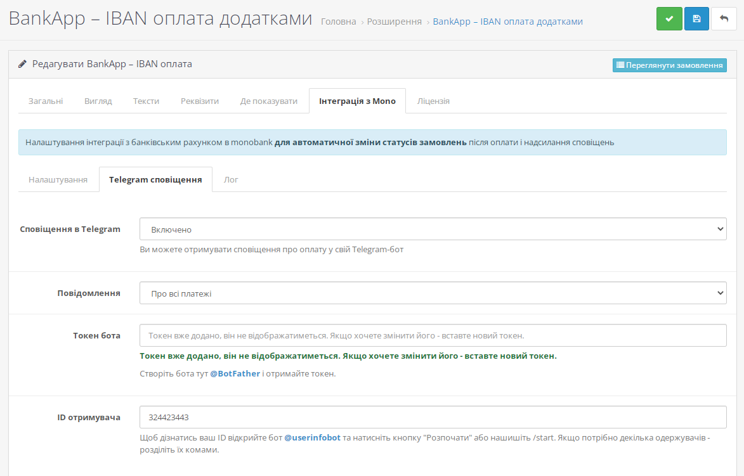This screenshot has height=476, width=744.
Task: Click the 'Розширення' breadcrumb link
Action: tap(394, 22)
